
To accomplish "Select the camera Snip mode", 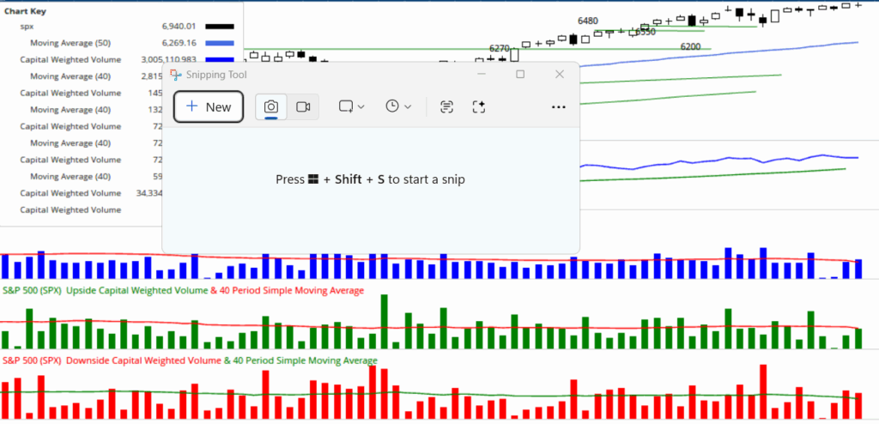I will tap(270, 106).
